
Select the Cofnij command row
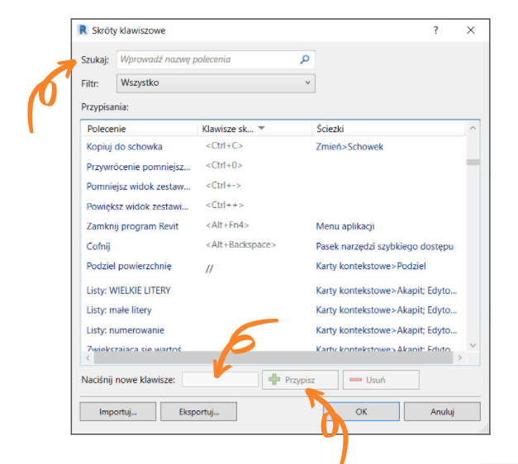coord(98,246)
